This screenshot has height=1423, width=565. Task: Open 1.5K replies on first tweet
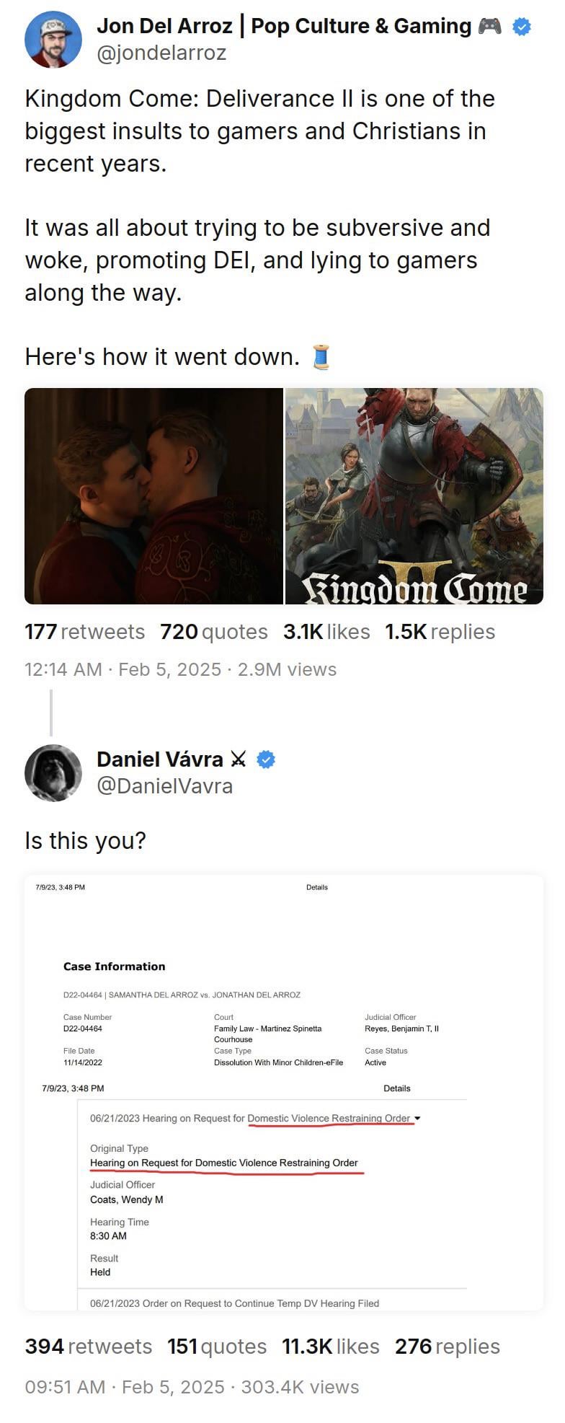(x=440, y=632)
